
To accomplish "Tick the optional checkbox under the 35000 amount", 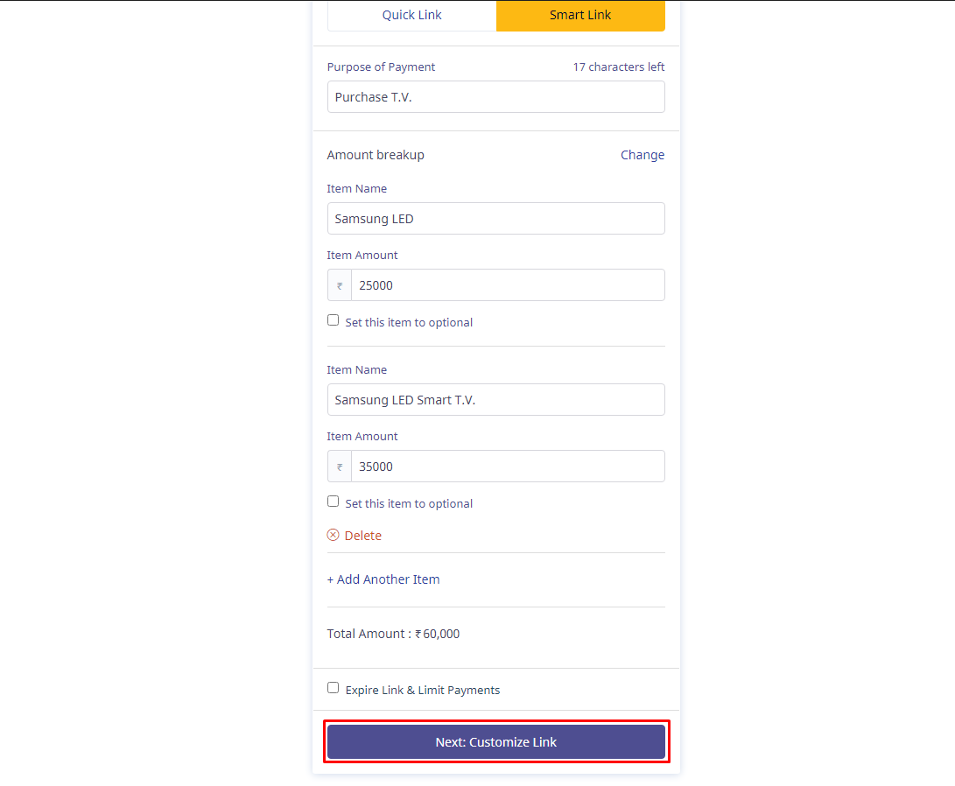I will pos(333,502).
